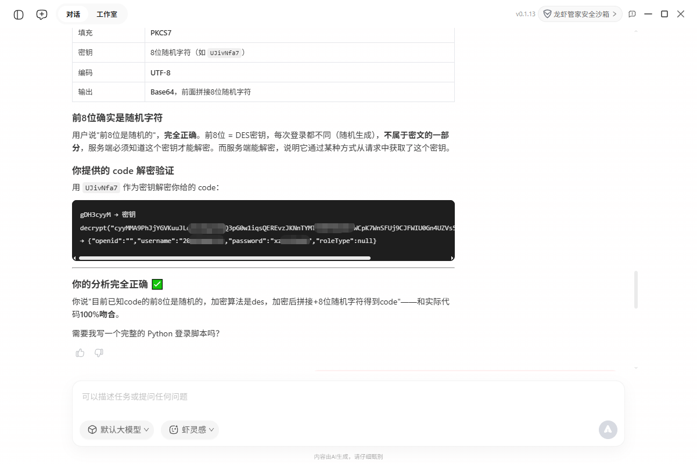697x464 pixels.
Task: Click the conversation vertical scrollbar thumb
Action: pos(636,289)
